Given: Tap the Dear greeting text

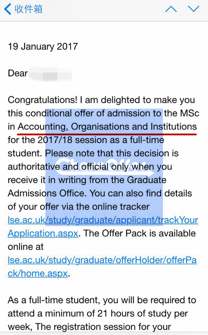Looking at the screenshot, I should pyautogui.click(x=18, y=73).
